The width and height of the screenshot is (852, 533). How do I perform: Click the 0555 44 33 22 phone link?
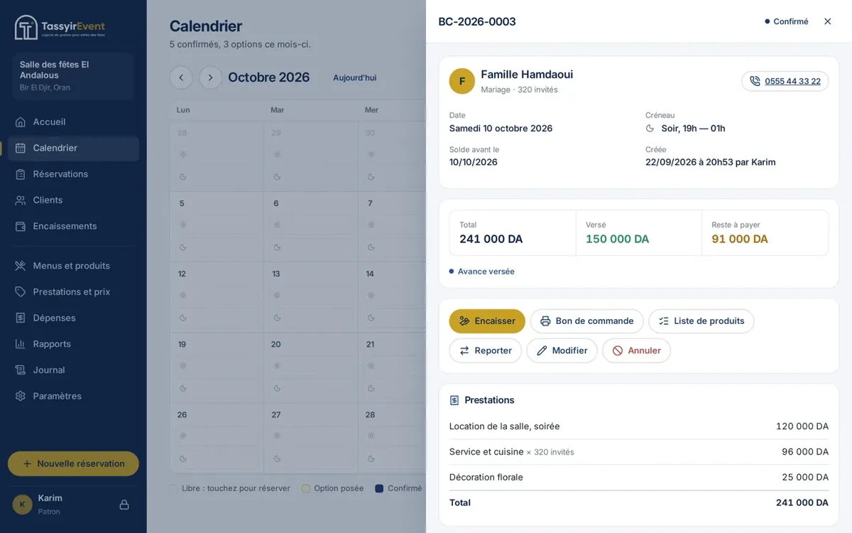(792, 81)
